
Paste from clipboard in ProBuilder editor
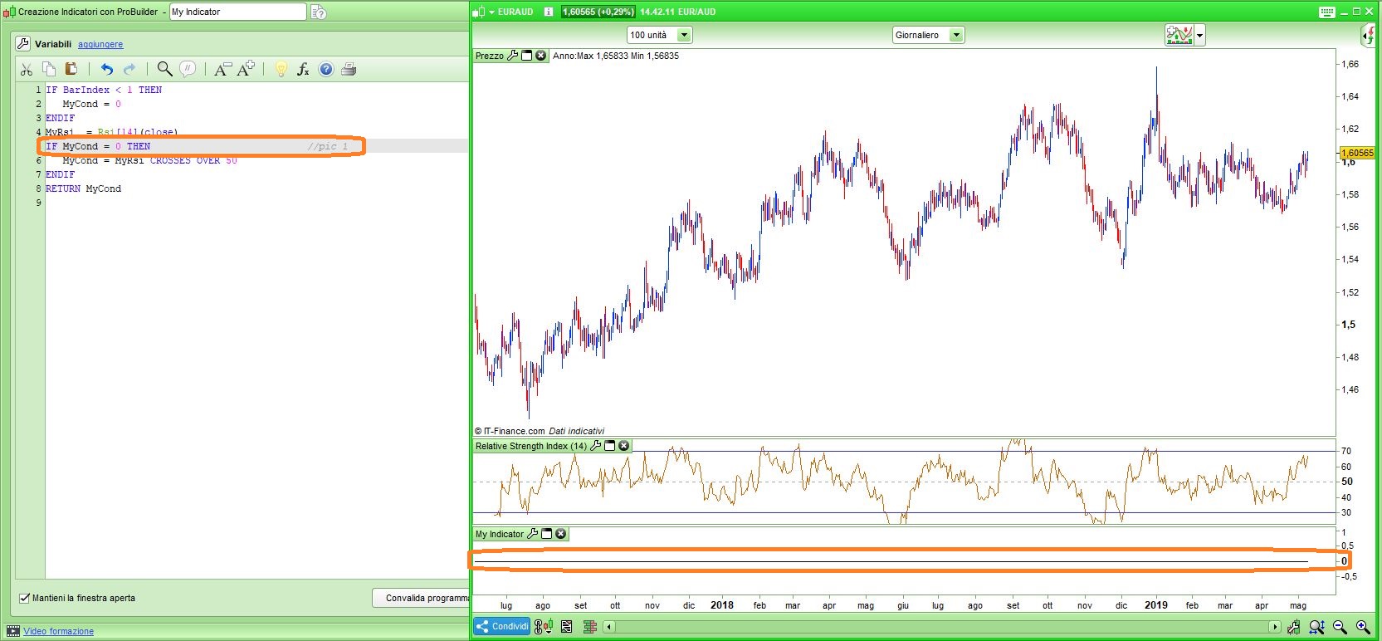pyautogui.click(x=71, y=69)
